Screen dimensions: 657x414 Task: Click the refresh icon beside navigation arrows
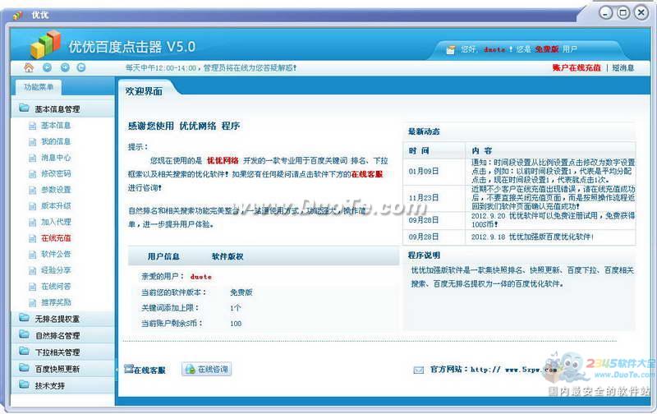point(81,67)
